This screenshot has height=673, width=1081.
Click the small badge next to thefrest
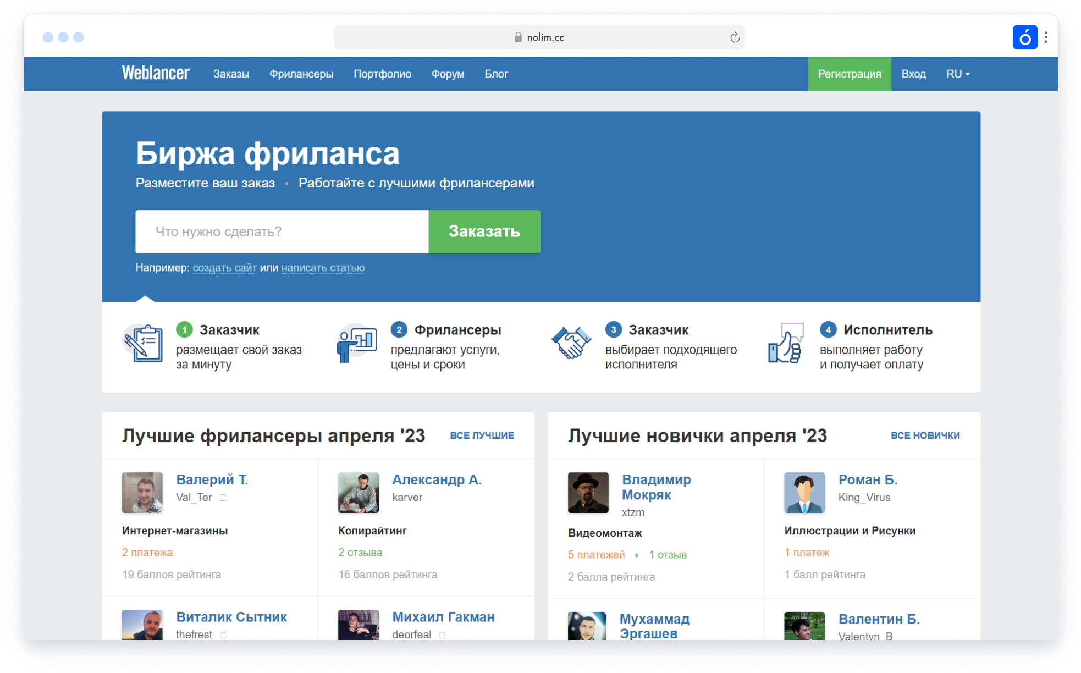click(223, 635)
